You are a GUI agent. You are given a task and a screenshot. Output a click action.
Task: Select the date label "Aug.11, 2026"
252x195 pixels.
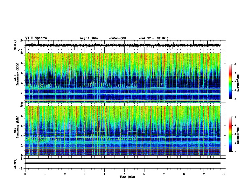pos(89,38)
